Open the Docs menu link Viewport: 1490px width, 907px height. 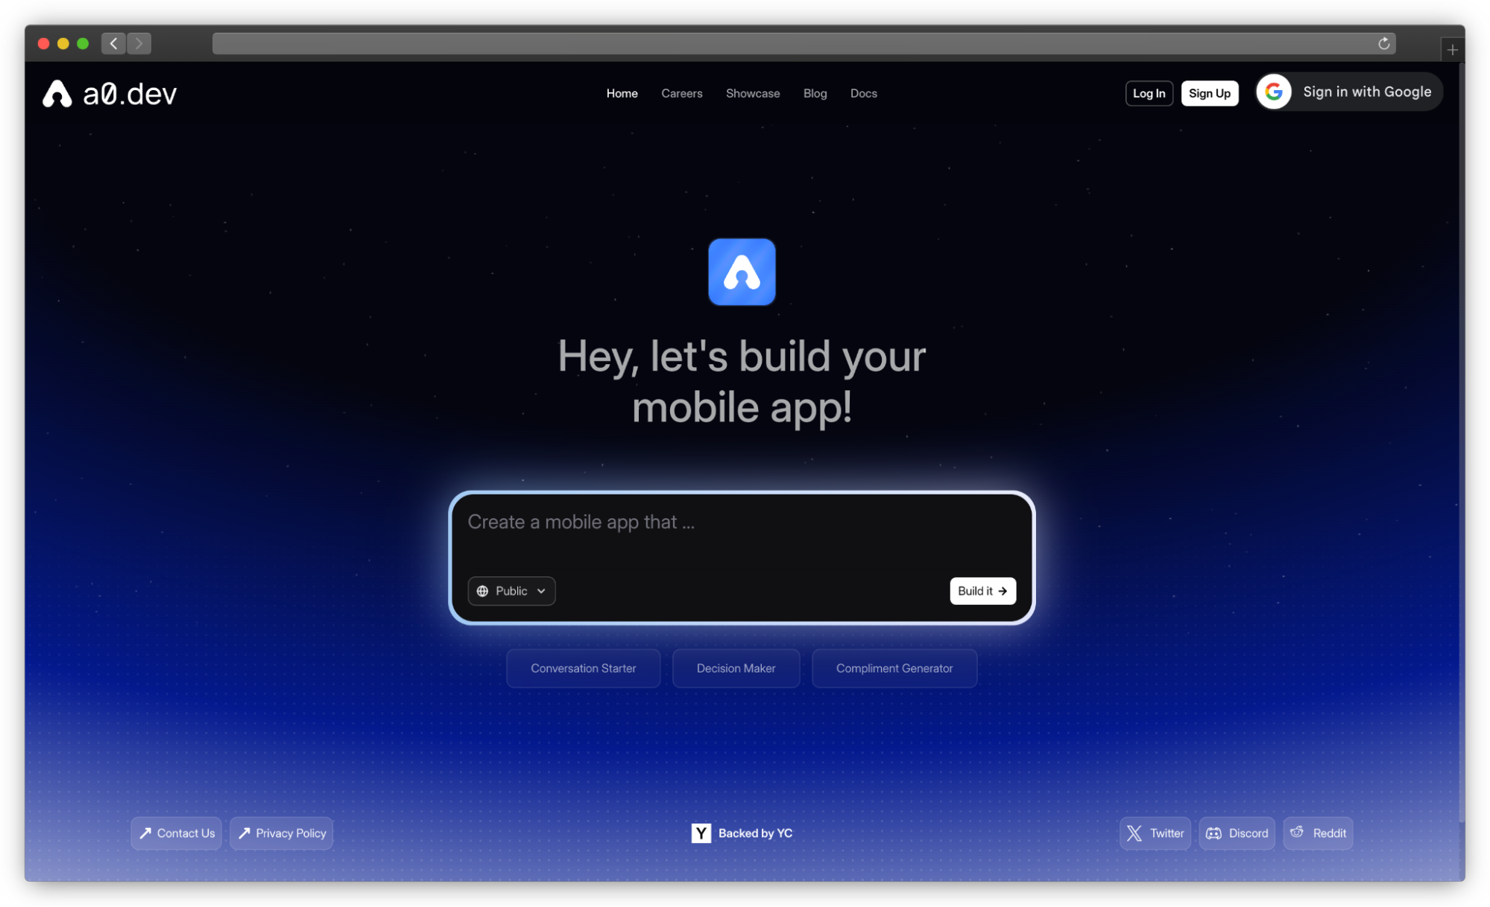pos(863,93)
